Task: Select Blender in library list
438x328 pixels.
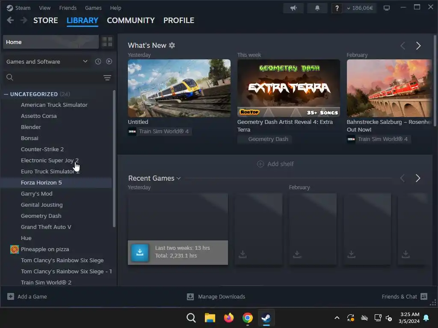Action: click(x=31, y=127)
